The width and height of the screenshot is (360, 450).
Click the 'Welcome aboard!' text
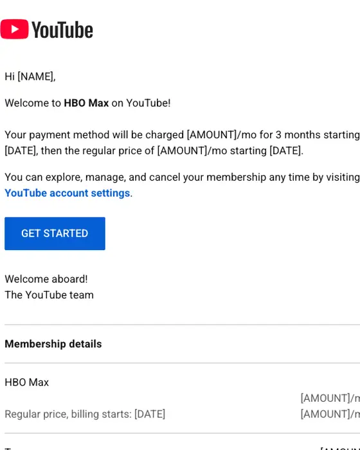pos(46,279)
